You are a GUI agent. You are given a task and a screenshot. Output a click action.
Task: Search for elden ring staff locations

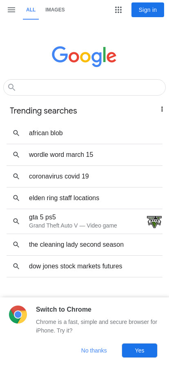point(84,198)
